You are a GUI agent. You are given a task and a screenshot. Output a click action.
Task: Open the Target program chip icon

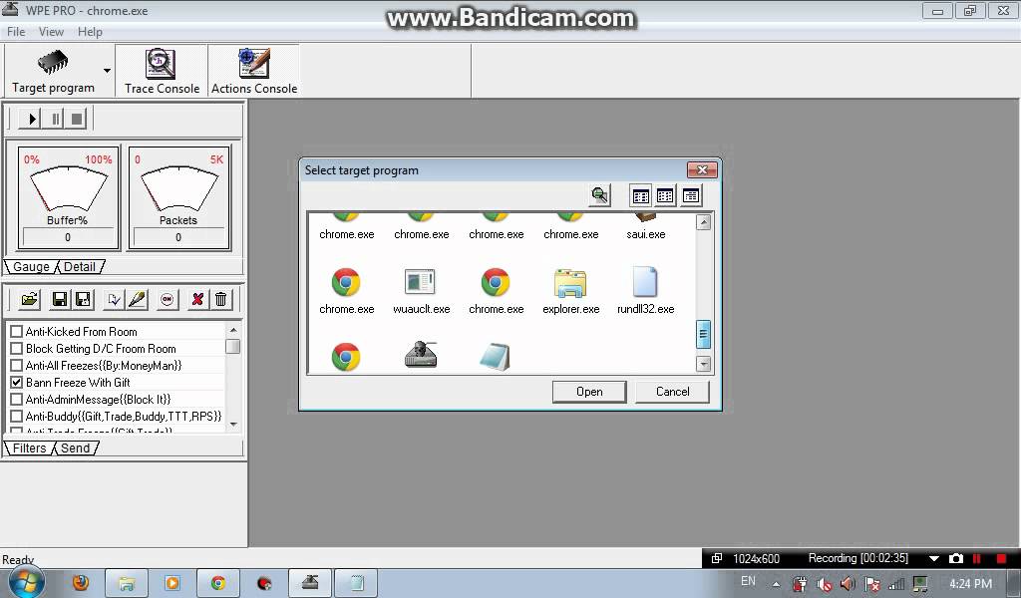tap(53, 63)
